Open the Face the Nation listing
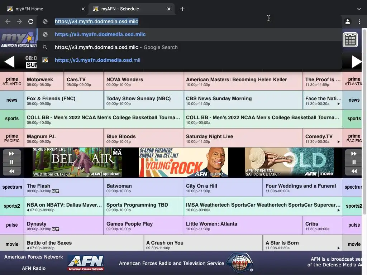The height and width of the screenshot is (275, 367). click(x=322, y=100)
